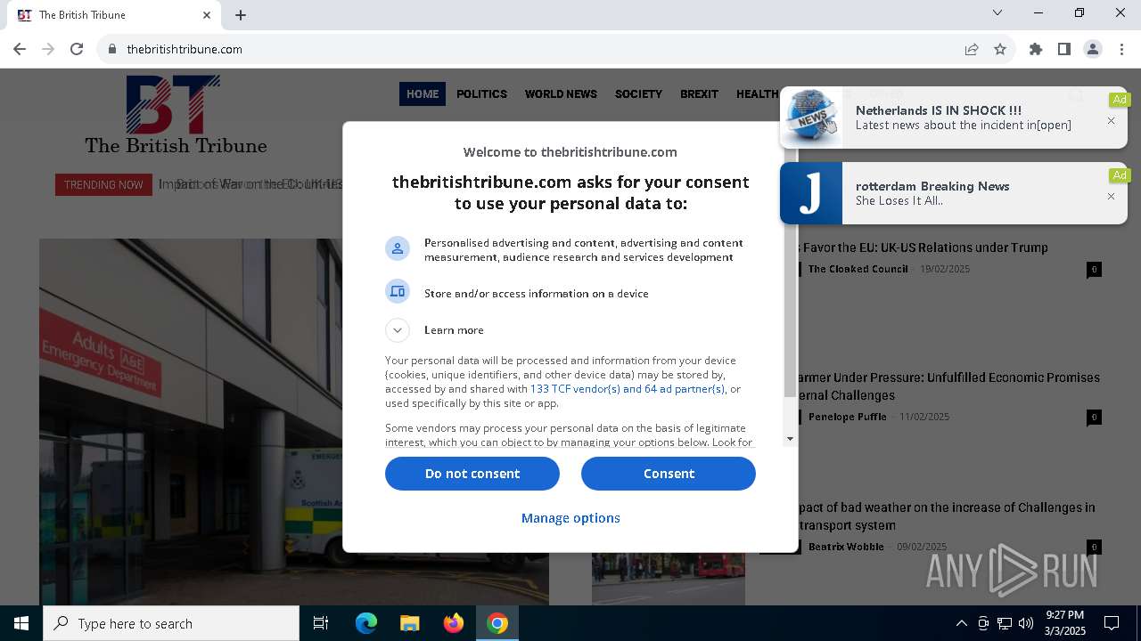
Task: Open the 133 TCF vendors link
Action: (628, 389)
